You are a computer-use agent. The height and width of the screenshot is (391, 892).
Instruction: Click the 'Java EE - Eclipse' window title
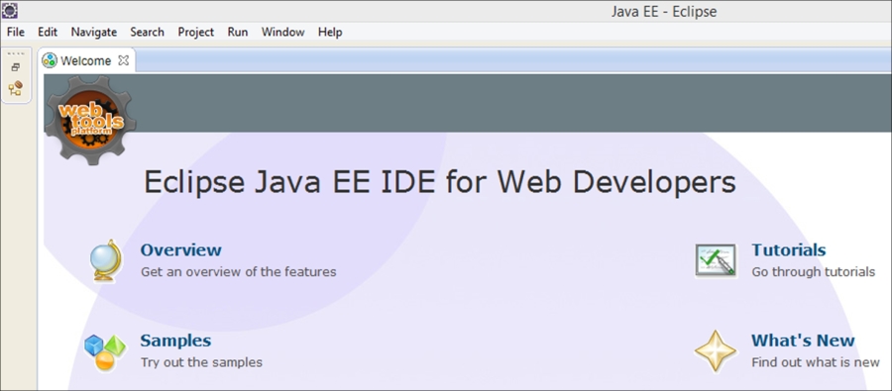[x=664, y=11]
